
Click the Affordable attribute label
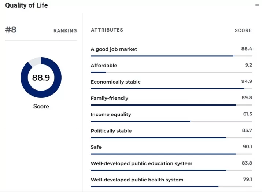[x=104, y=66]
